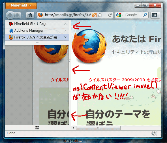
Task: Click the status bar sync icon
Action: point(154,133)
